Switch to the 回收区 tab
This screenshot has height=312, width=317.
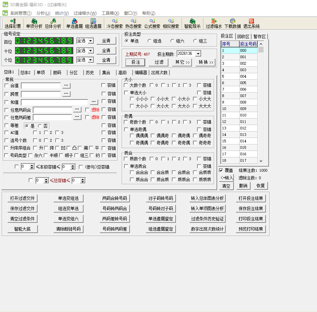click(243, 36)
